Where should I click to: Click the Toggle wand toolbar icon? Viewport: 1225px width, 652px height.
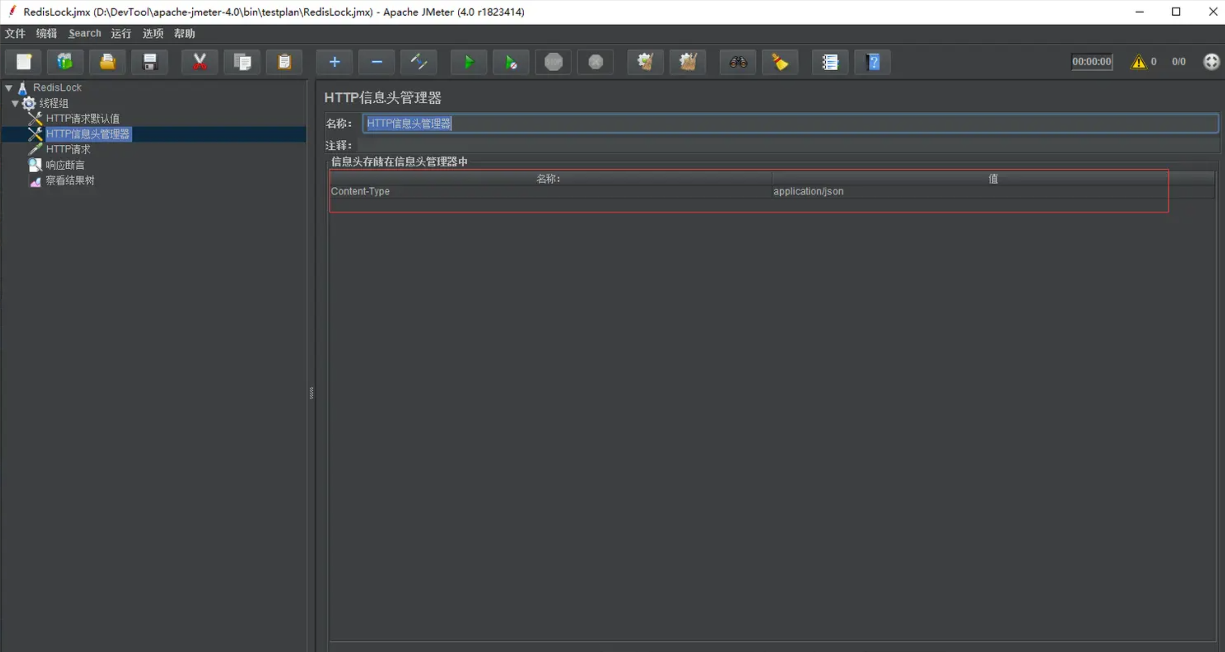[418, 62]
